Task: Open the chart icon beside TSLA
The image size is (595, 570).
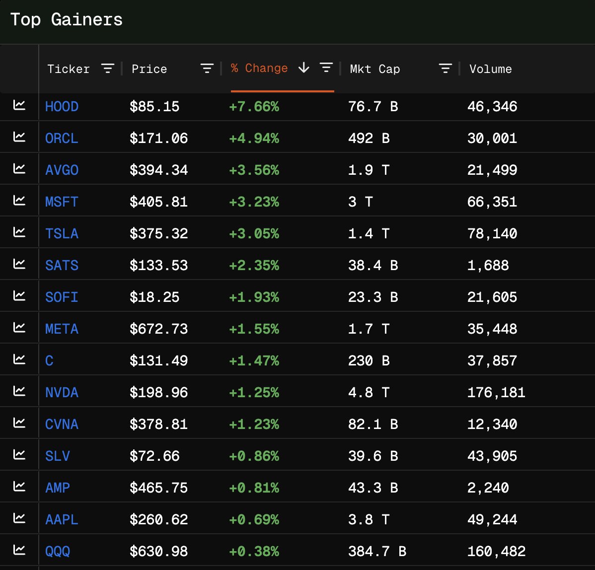Action: [19, 232]
